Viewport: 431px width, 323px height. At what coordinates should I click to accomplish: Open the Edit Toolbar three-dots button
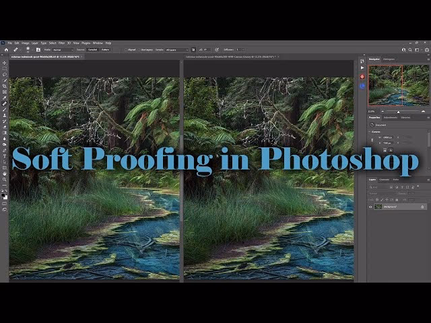point(5,185)
